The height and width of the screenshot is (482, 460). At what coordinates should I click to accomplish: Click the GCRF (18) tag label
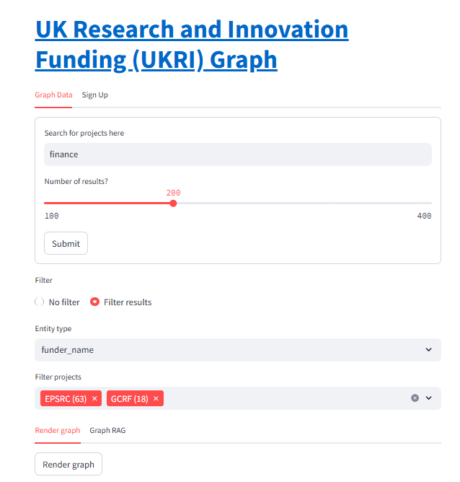[x=130, y=399]
